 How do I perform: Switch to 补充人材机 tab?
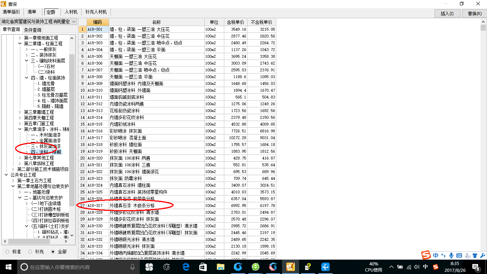click(96, 12)
